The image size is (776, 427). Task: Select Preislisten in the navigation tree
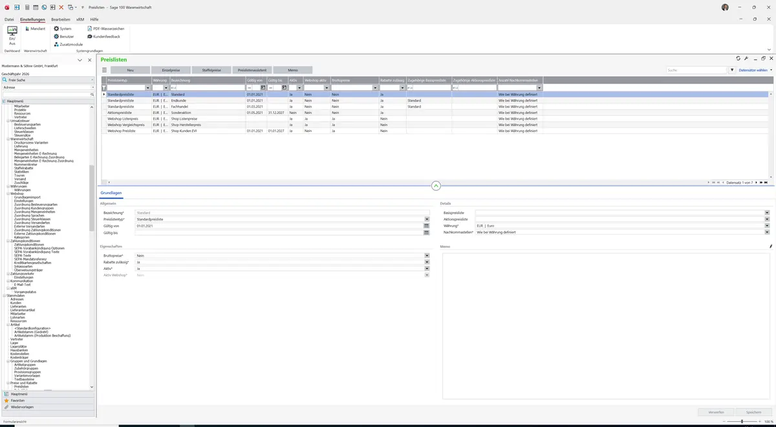click(x=21, y=386)
